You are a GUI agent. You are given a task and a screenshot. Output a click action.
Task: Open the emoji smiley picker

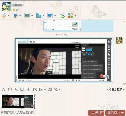pos(10,89)
